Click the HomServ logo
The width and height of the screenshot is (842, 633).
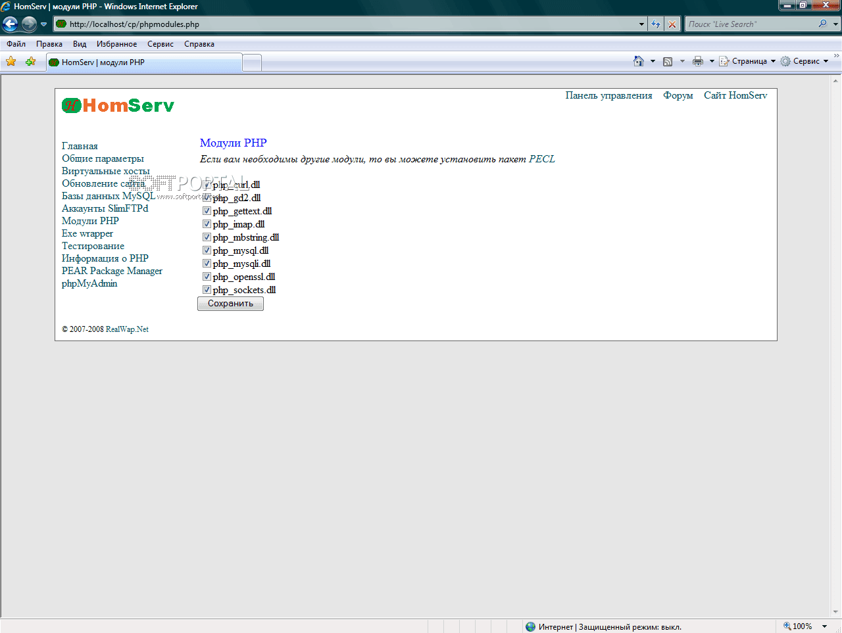pyautogui.click(x=118, y=105)
